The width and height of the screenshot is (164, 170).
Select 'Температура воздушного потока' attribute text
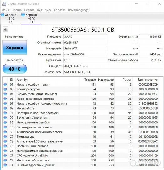coord(39,132)
